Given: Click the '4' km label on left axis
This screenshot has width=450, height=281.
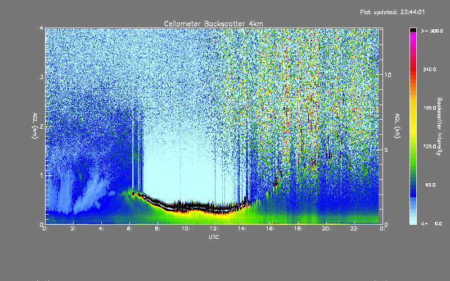Looking at the screenshot, I should (x=42, y=28).
